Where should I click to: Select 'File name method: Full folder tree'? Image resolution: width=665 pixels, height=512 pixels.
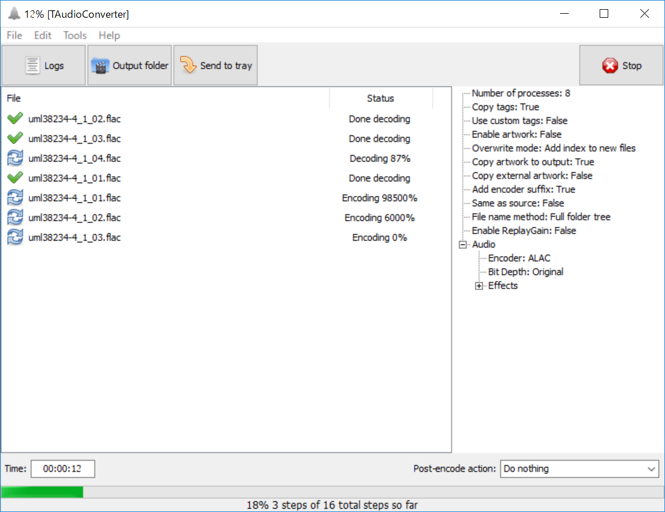[541, 217]
